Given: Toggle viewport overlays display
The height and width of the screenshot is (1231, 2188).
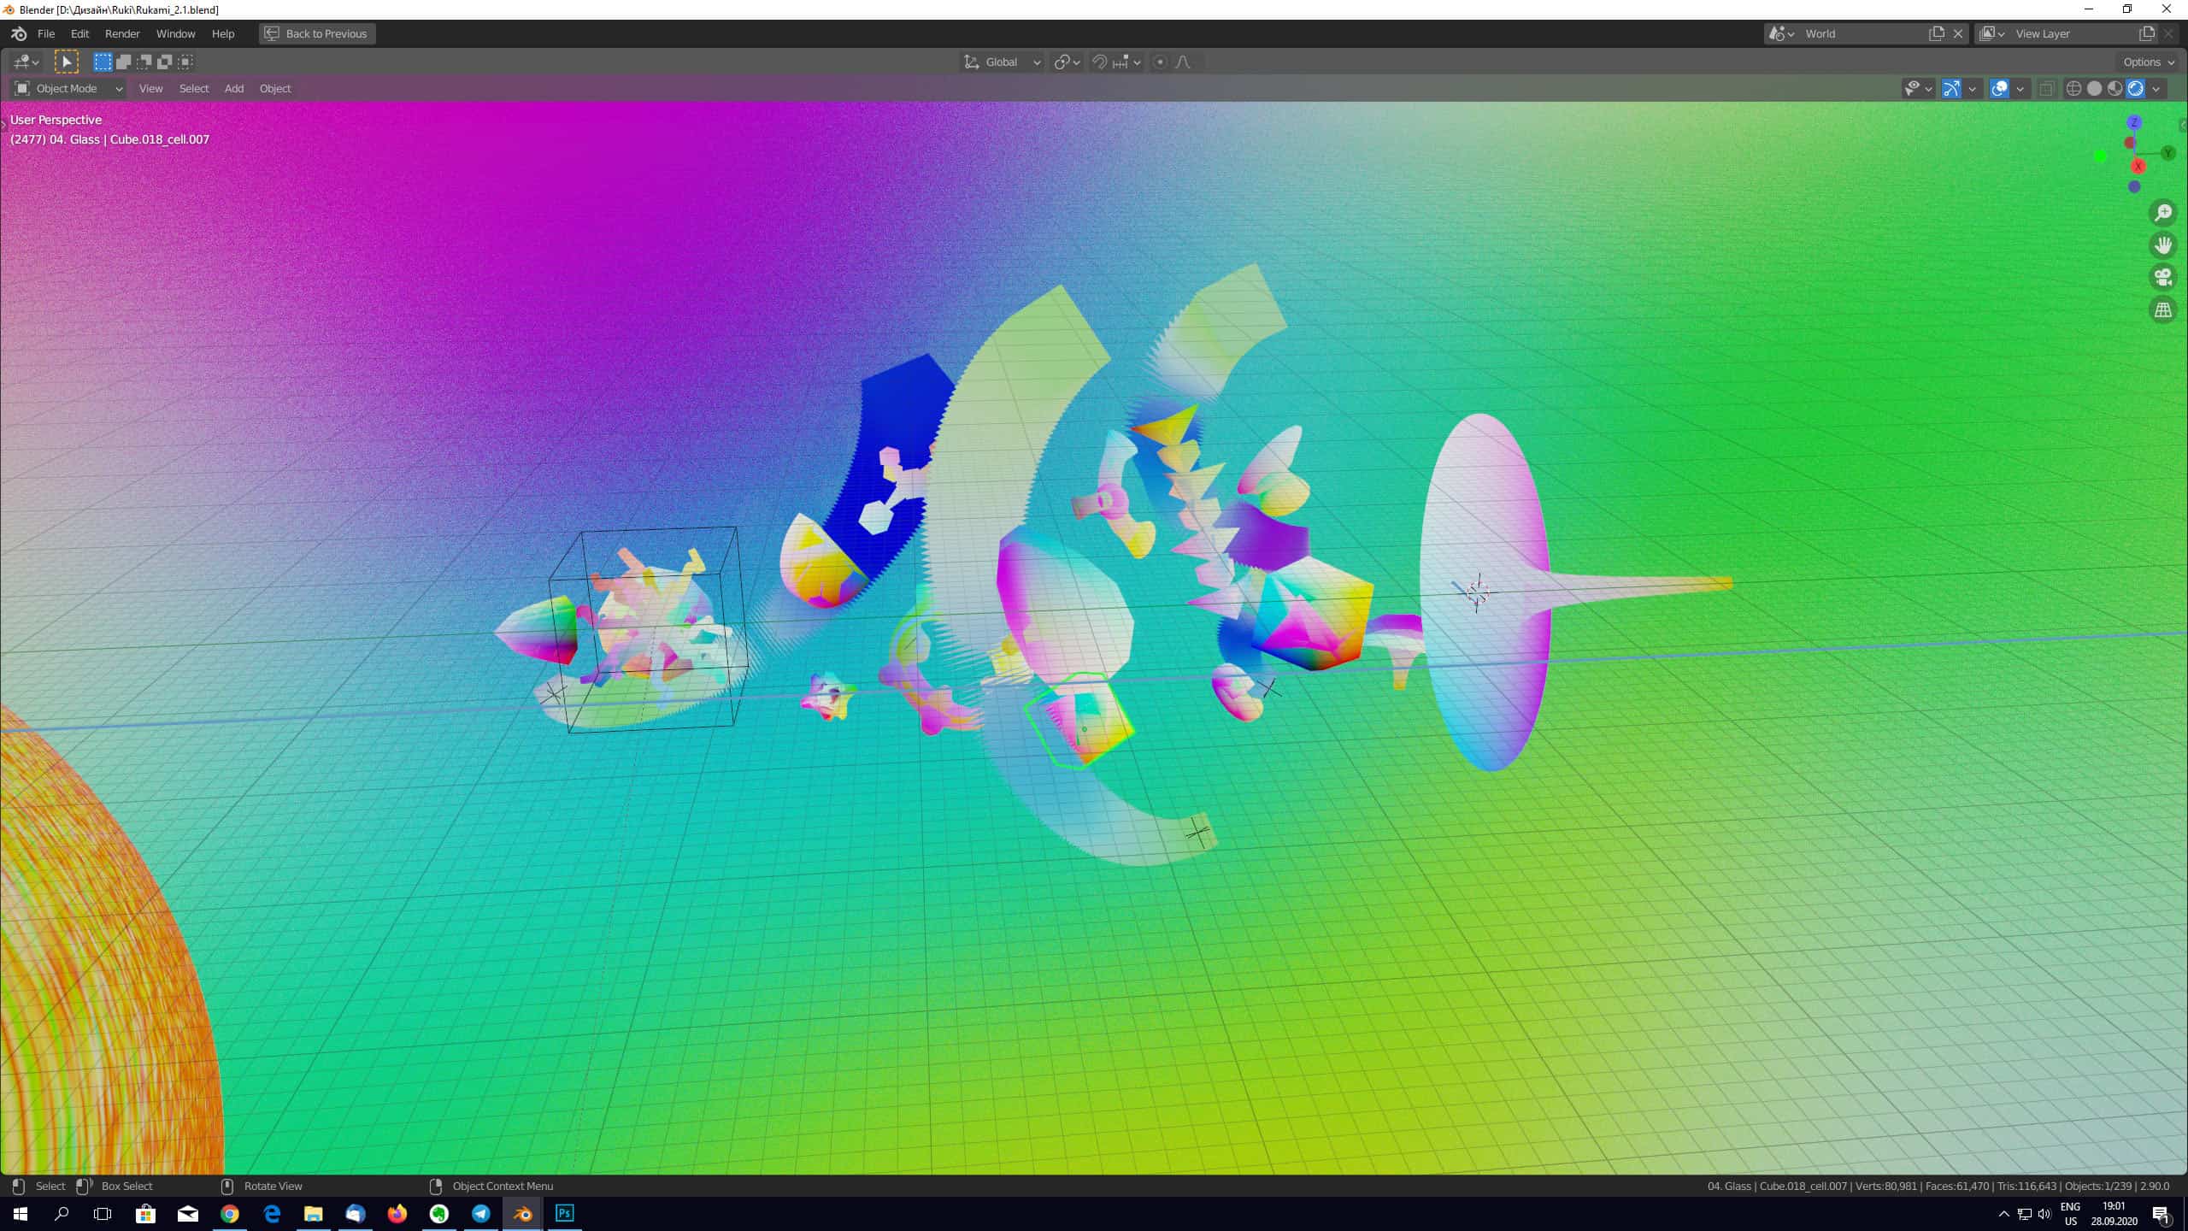Looking at the screenshot, I should [x=1999, y=88].
